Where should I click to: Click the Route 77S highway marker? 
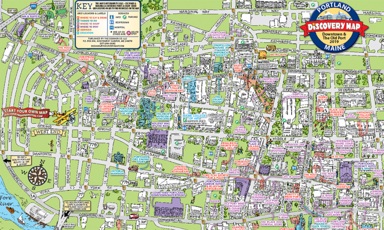(x=93, y=145)
